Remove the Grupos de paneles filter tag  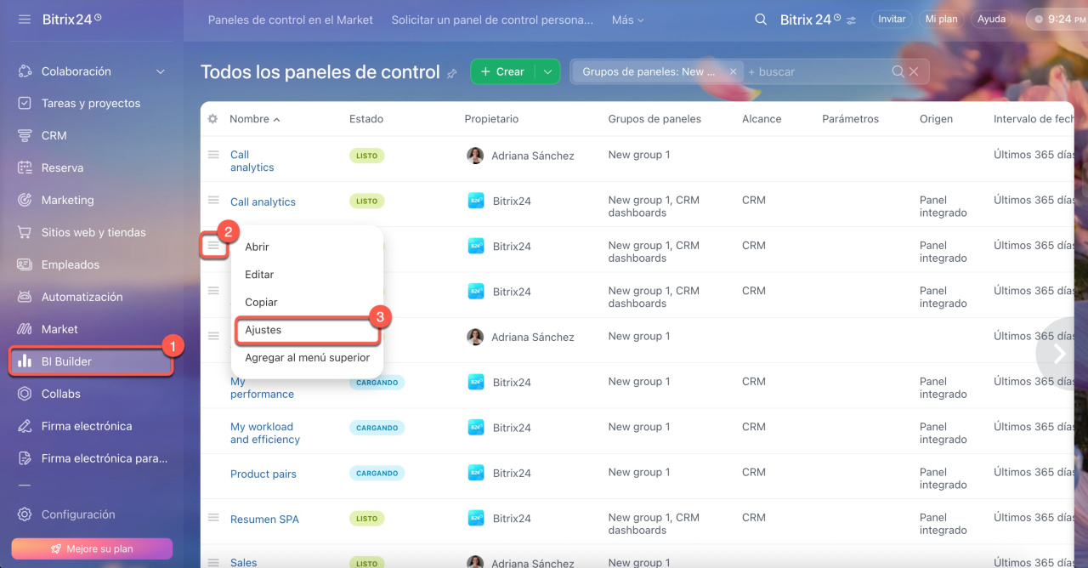click(733, 72)
